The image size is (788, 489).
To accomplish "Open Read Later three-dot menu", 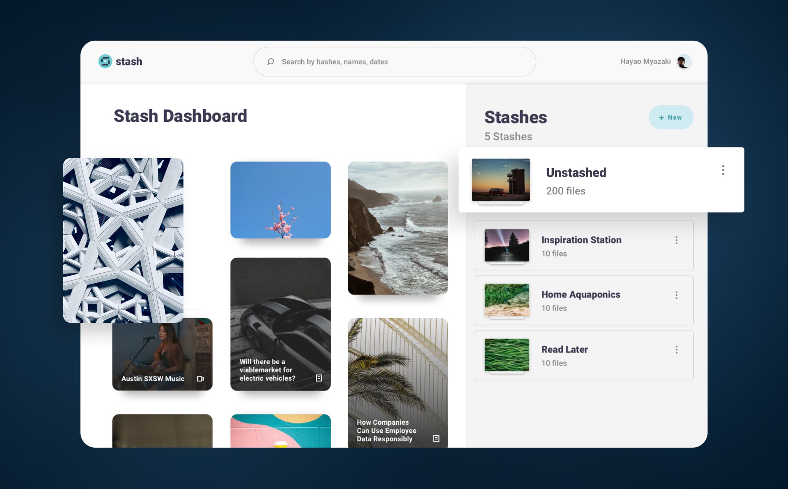I will [x=676, y=350].
